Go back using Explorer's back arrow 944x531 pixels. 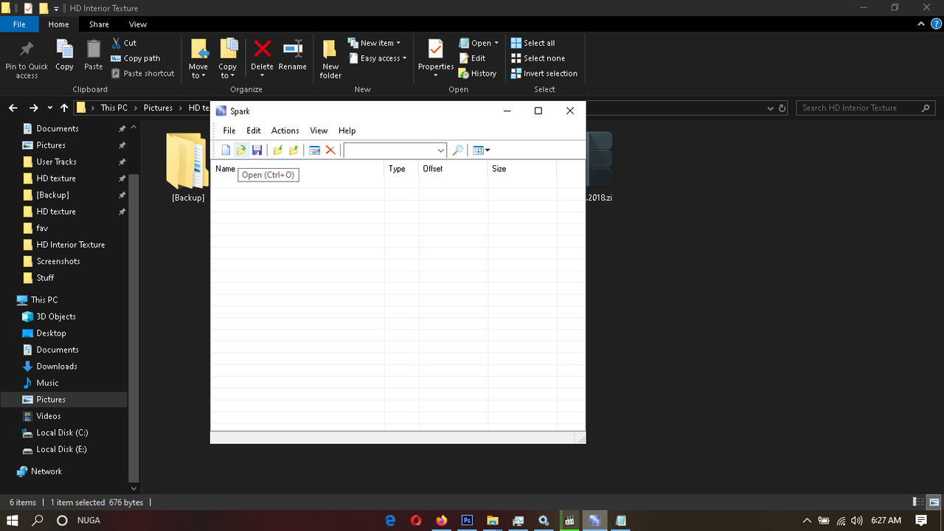13,108
